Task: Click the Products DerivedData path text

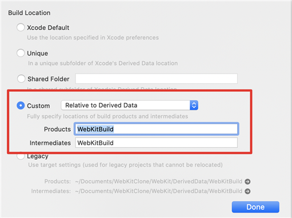Action: 159,181
